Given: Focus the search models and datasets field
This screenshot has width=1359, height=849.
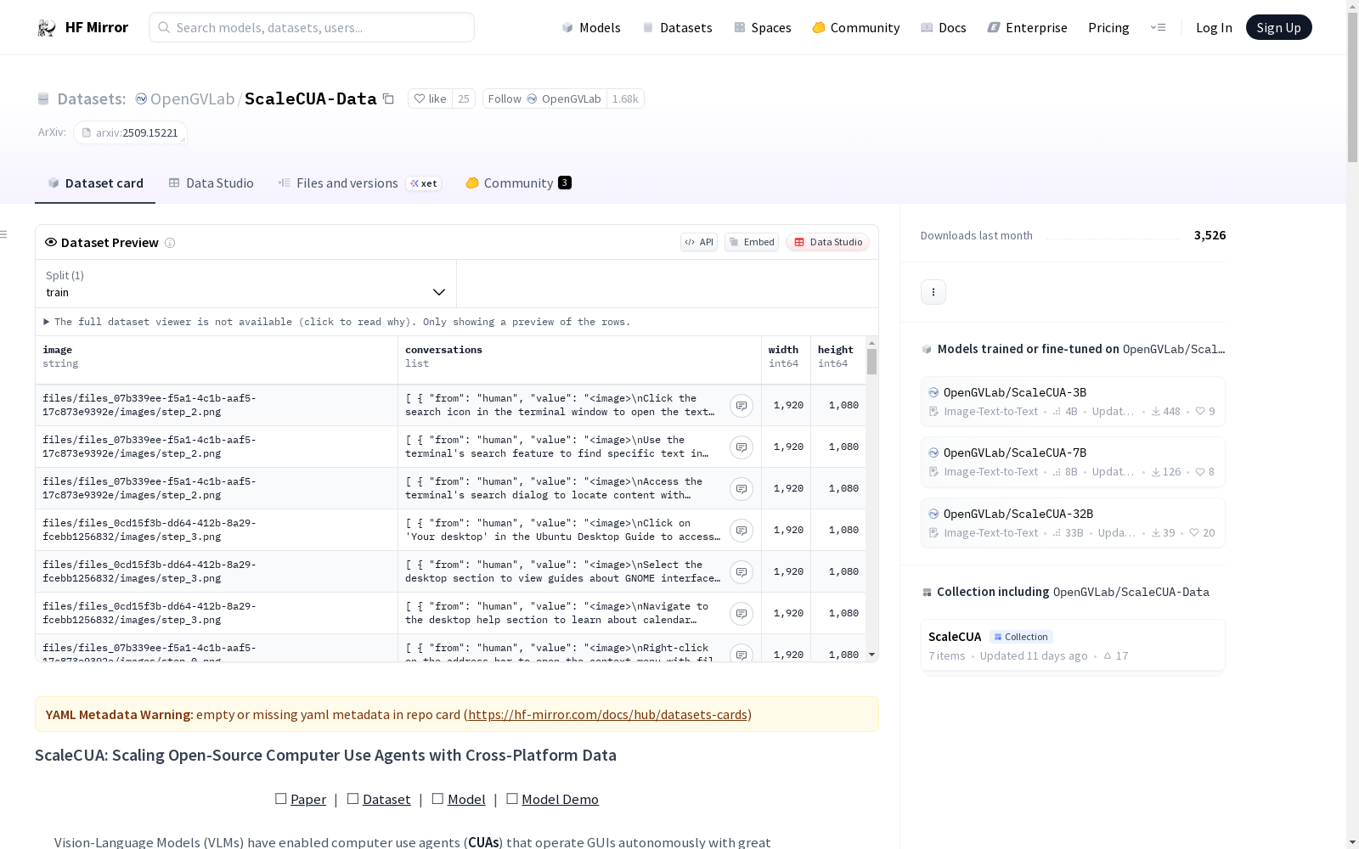Looking at the screenshot, I should pos(312,27).
